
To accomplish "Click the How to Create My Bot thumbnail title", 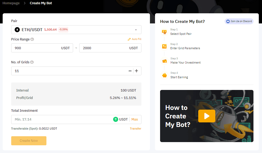I will point(178,116).
